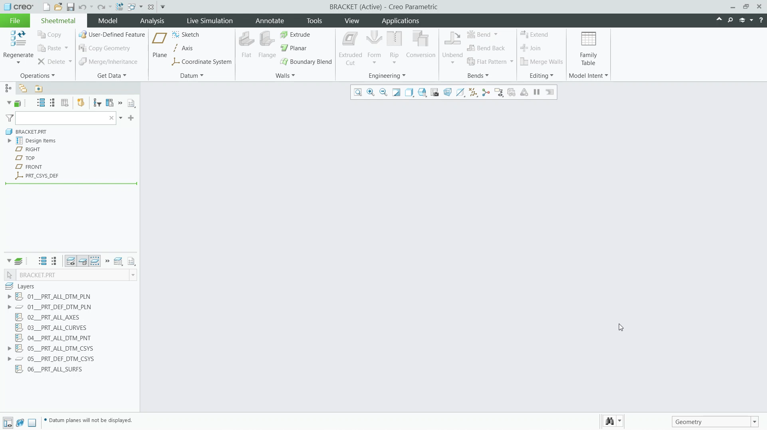Open the File menu

click(x=15, y=21)
